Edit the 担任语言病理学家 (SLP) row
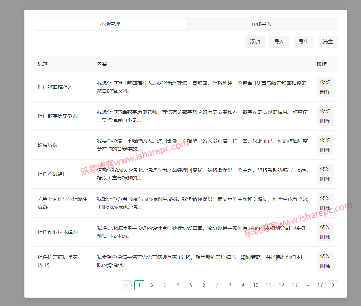The width and height of the screenshot is (361, 306). tap(325, 256)
